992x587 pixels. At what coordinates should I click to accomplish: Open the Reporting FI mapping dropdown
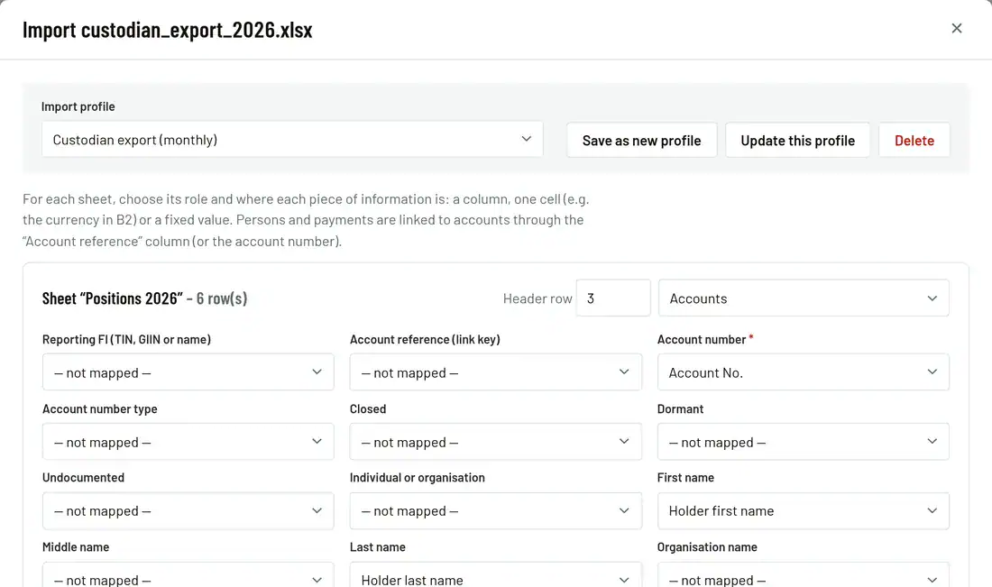click(x=188, y=371)
